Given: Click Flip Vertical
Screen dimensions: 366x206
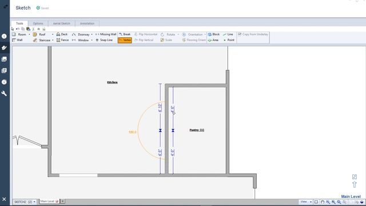Looking at the screenshot, I should tap(144, 40).
